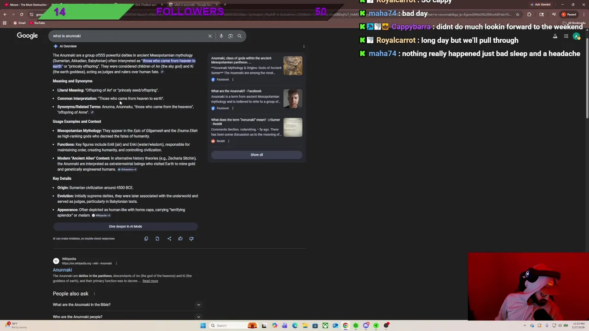Viewport: 589px width, 331px height.
Task: Click the Google logo
Action: point(27,35)
